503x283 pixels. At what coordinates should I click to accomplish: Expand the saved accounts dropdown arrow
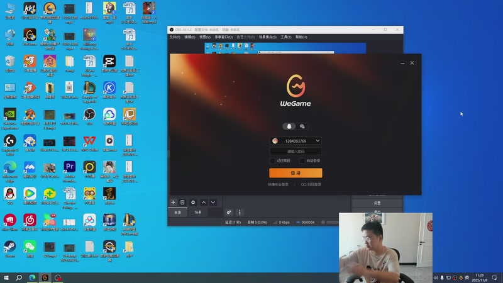click(x=318, y=141)
